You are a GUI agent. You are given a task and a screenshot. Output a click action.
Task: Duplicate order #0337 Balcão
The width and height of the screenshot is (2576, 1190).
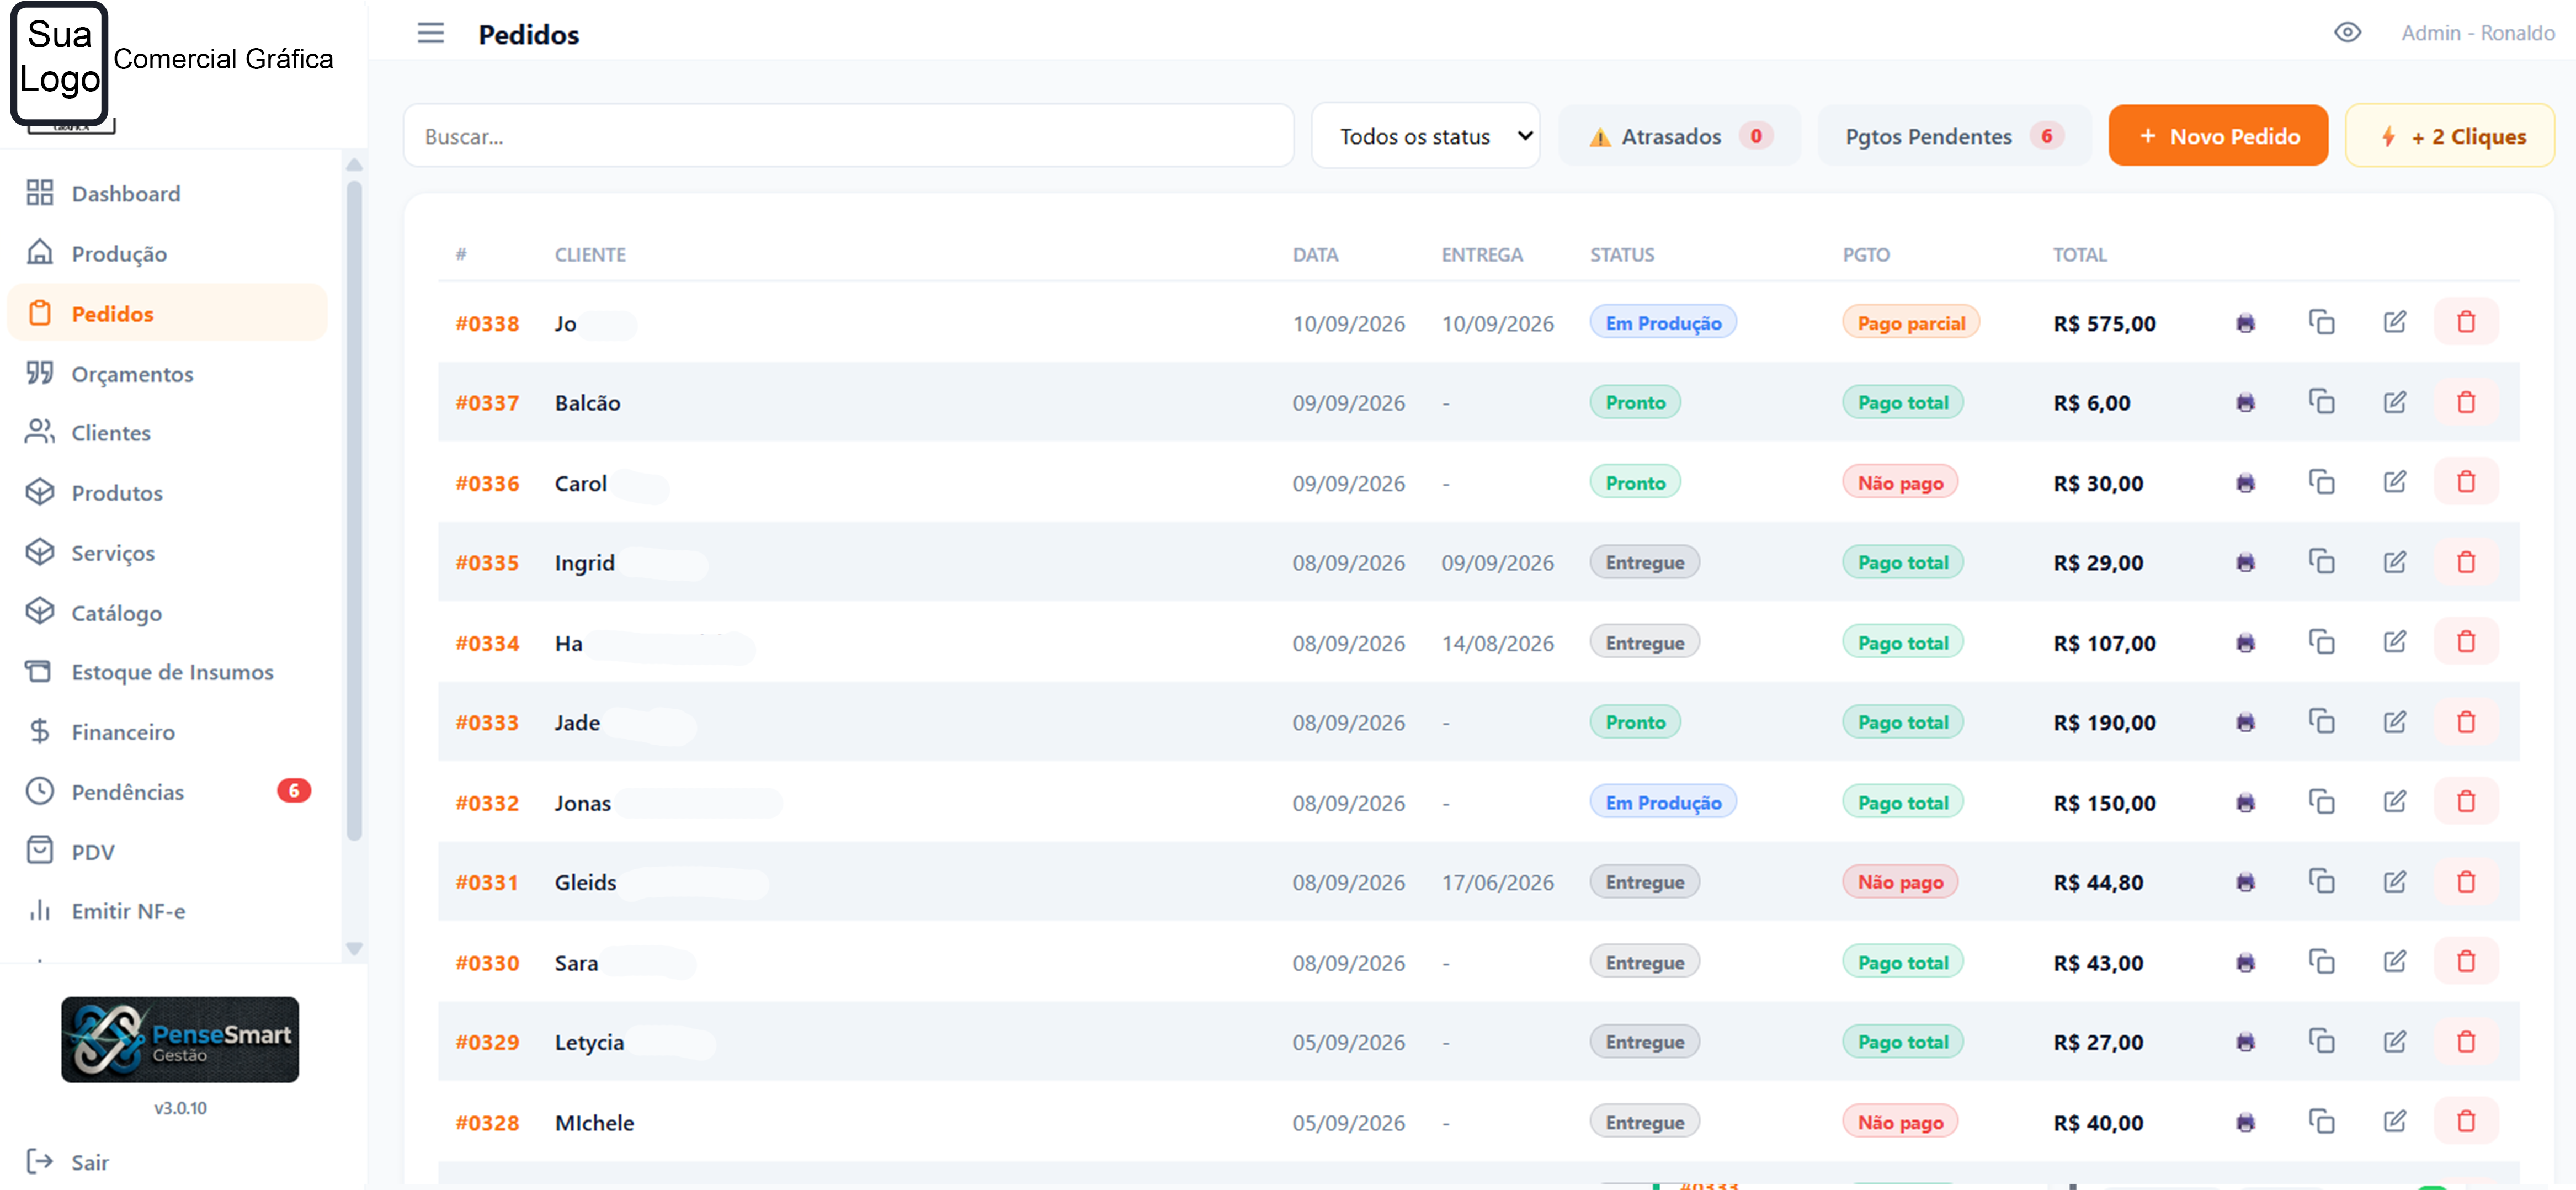coord(2321,402)
